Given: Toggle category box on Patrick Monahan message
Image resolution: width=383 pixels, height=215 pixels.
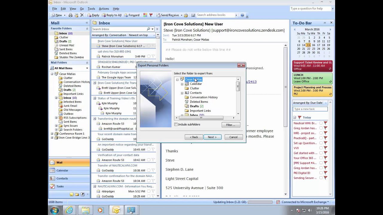Looking at the screenshot, I should 149,56.
